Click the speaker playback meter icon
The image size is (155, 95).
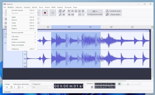6,23
